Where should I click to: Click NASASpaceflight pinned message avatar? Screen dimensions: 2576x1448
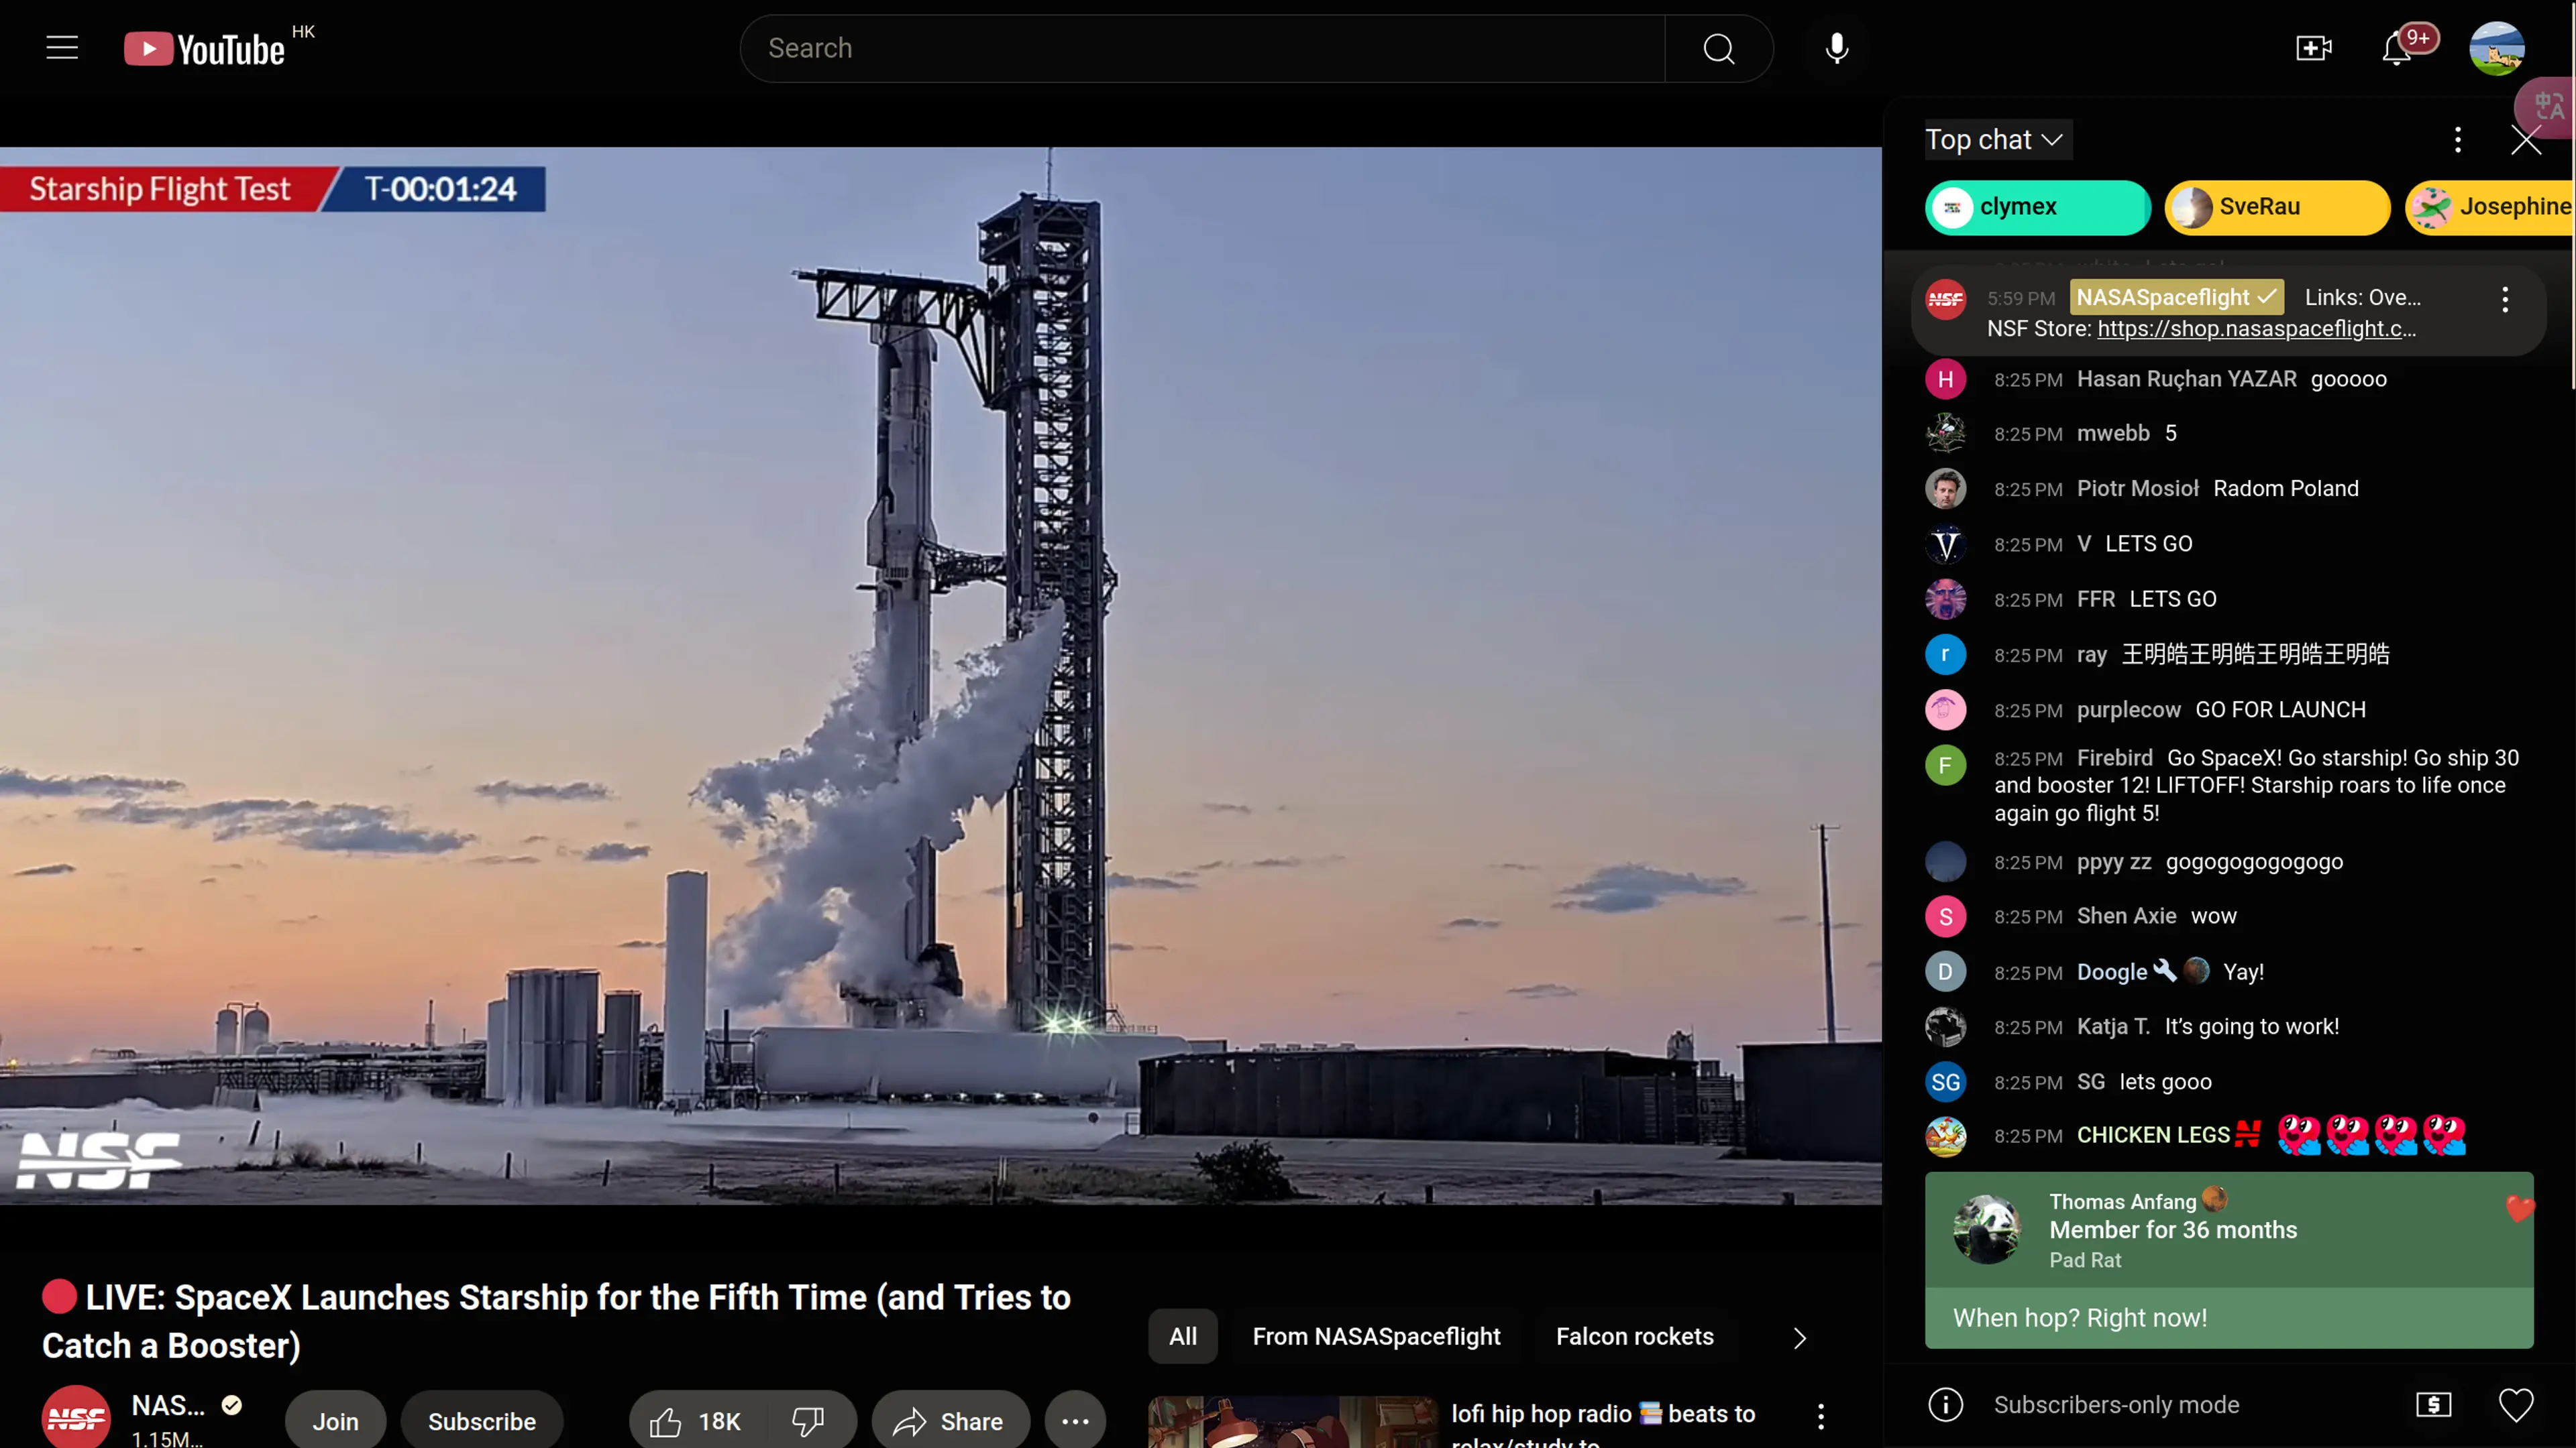pyautogui.click(x=1945, y=299)
